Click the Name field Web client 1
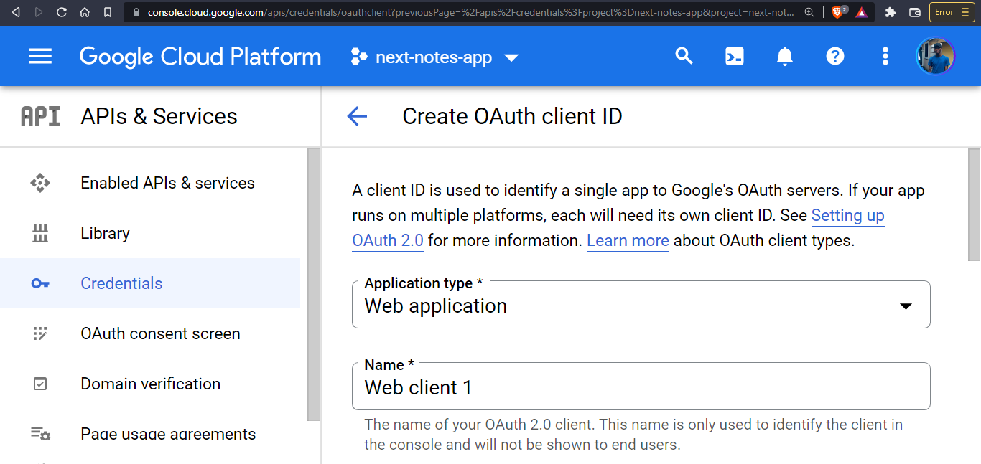 pyautogui.click(x=641, y=387)
